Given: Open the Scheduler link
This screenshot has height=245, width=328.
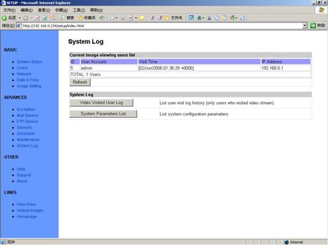Looking at the screenshot, I should [26, 134].
